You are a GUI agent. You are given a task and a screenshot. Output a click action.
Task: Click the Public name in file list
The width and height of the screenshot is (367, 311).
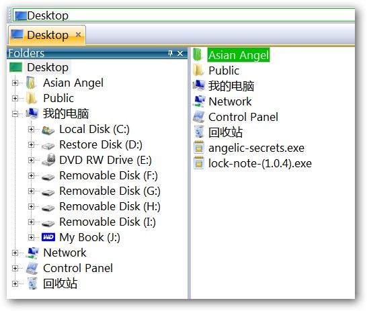click(x=224, y=71)
